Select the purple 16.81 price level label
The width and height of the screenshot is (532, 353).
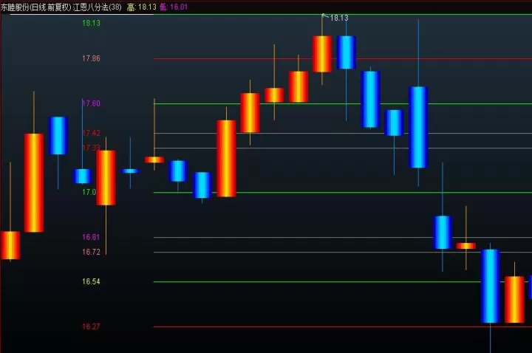pos(92,237)
